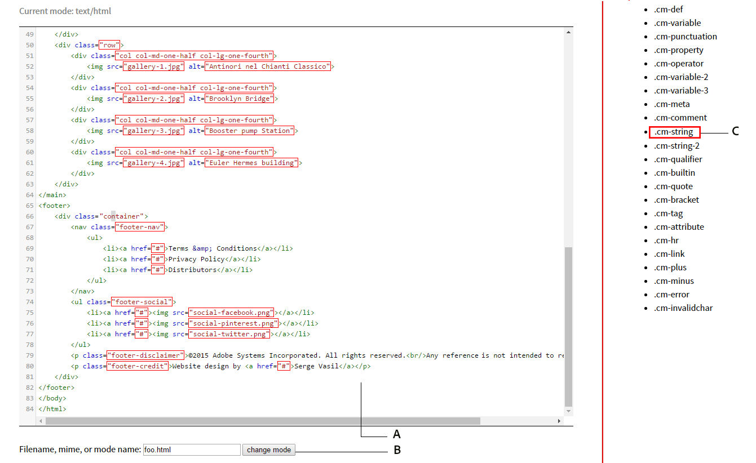Select the .cm-variable class entry
The height and width of the screenshot is (463, 756).
678,23
